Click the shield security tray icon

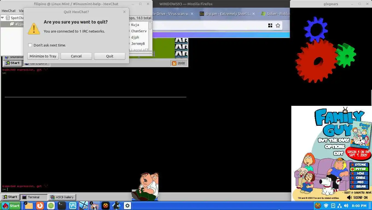pyautogui.click(x=326, y=206)
